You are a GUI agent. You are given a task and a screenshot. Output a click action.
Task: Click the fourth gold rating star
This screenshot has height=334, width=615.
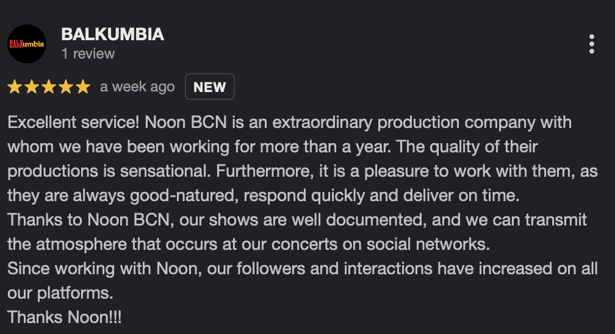point(65,87)
